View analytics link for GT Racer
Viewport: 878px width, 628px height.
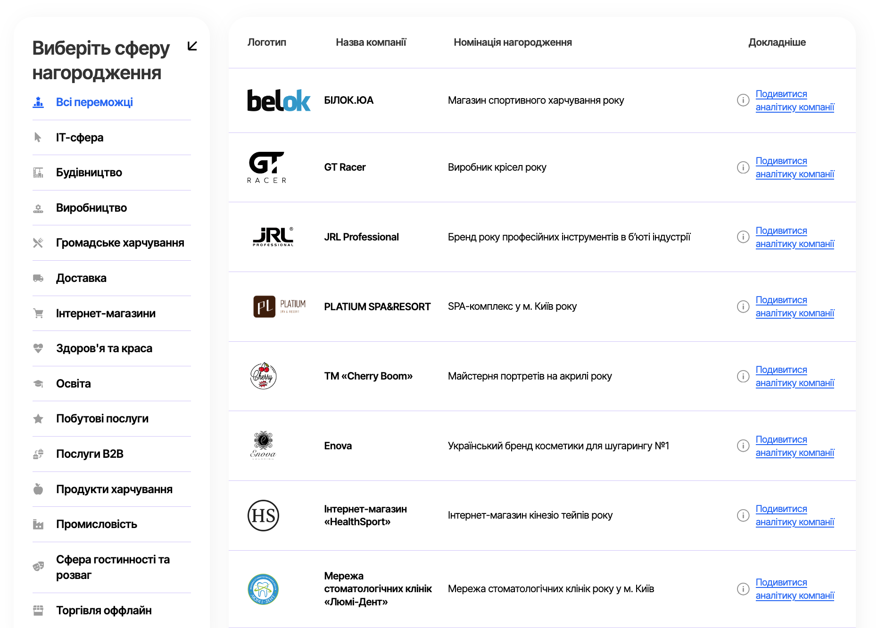(795, 167)
